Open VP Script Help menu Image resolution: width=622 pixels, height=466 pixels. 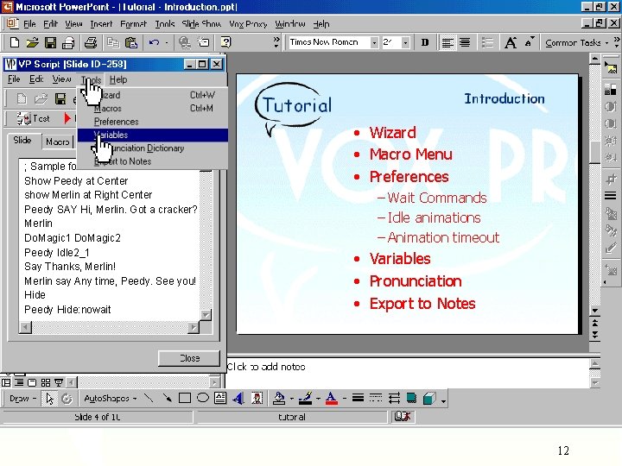coord(118,79)
